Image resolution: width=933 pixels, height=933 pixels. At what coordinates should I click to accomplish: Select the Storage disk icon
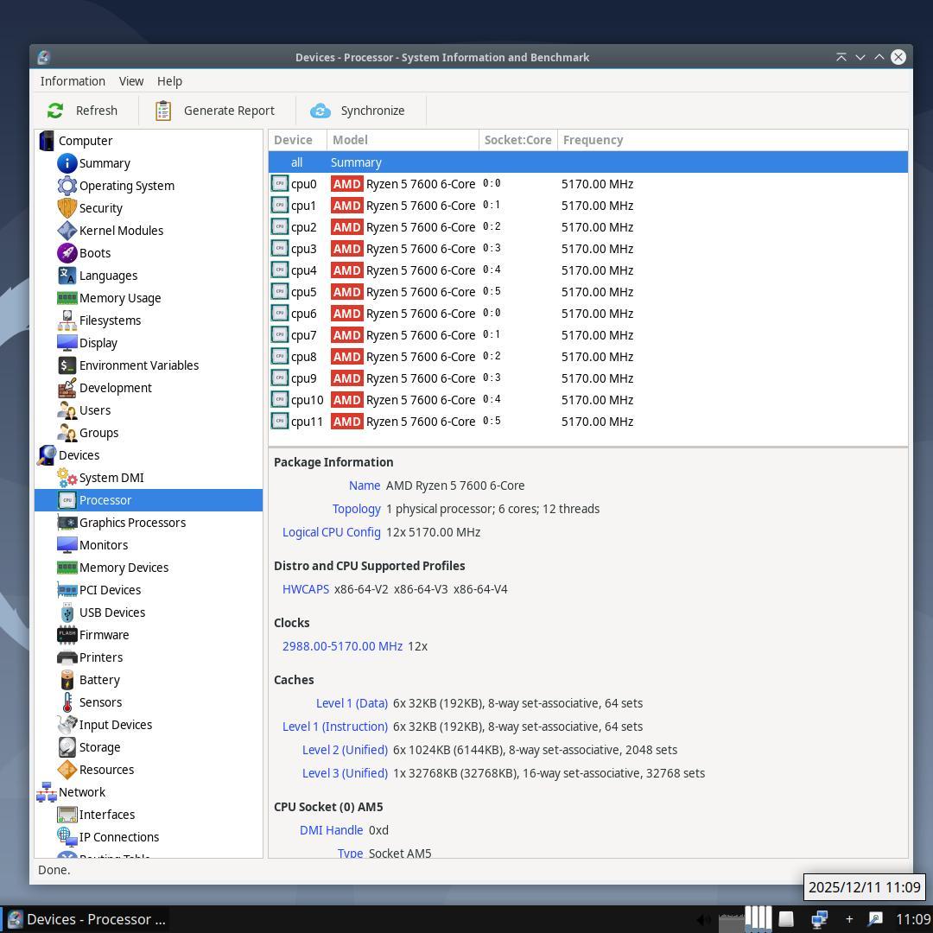click(67, 747)
